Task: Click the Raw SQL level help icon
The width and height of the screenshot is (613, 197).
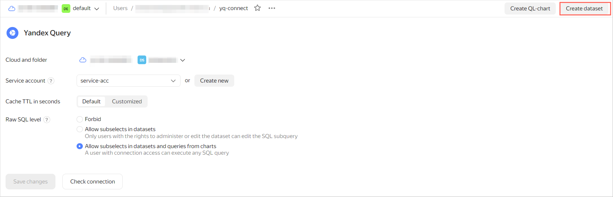Action: pos(47,120)
